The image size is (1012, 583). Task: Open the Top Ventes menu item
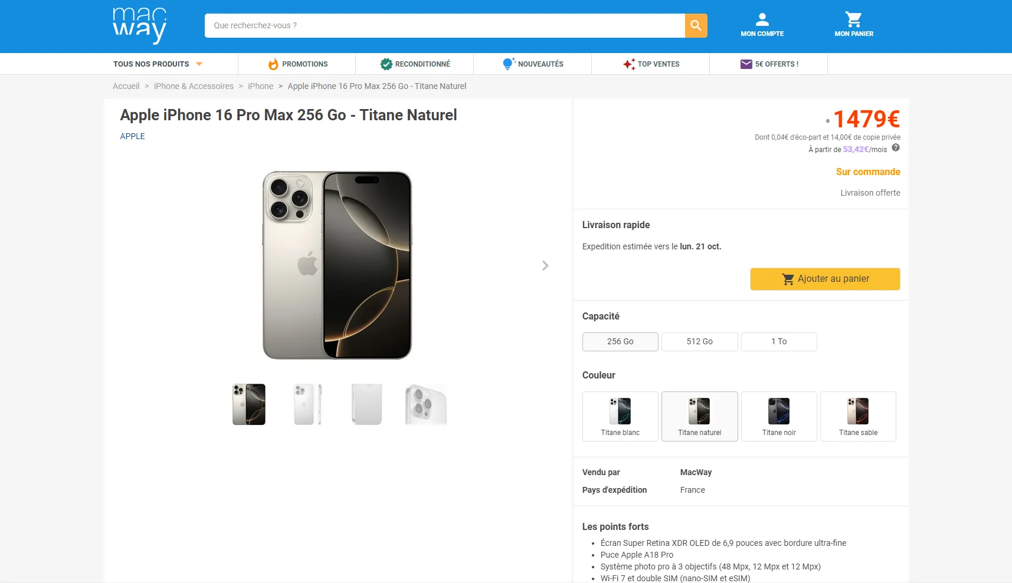651,64
